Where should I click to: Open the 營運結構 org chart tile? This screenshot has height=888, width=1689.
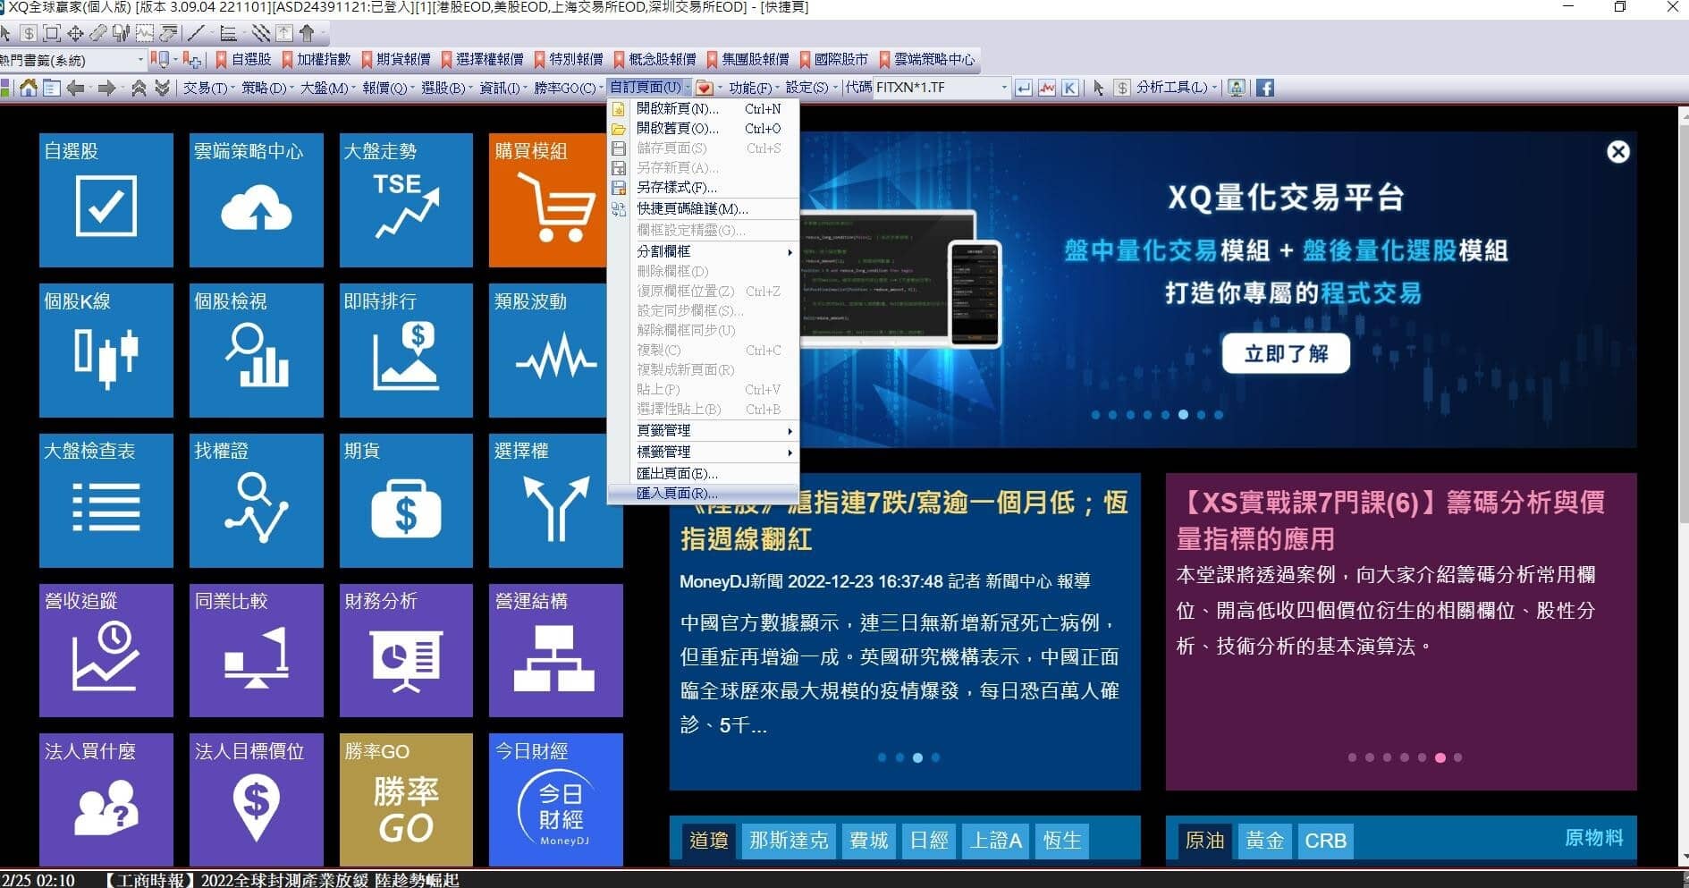(555, 650)
